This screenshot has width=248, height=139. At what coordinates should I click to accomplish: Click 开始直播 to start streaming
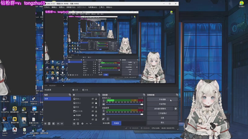pos(162,99)
